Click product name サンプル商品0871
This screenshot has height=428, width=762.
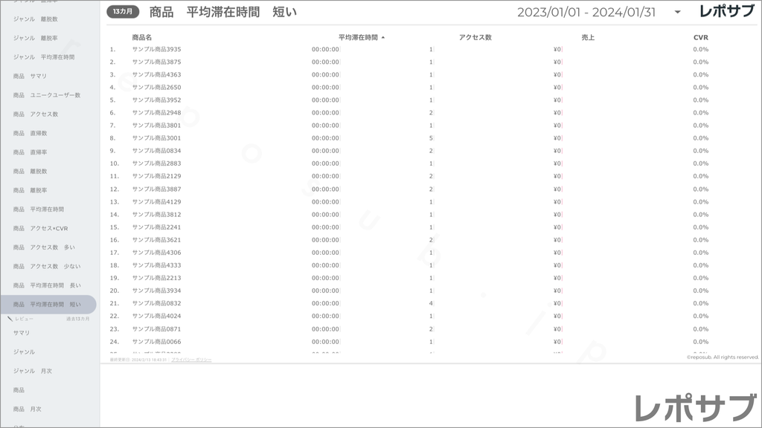156,329
